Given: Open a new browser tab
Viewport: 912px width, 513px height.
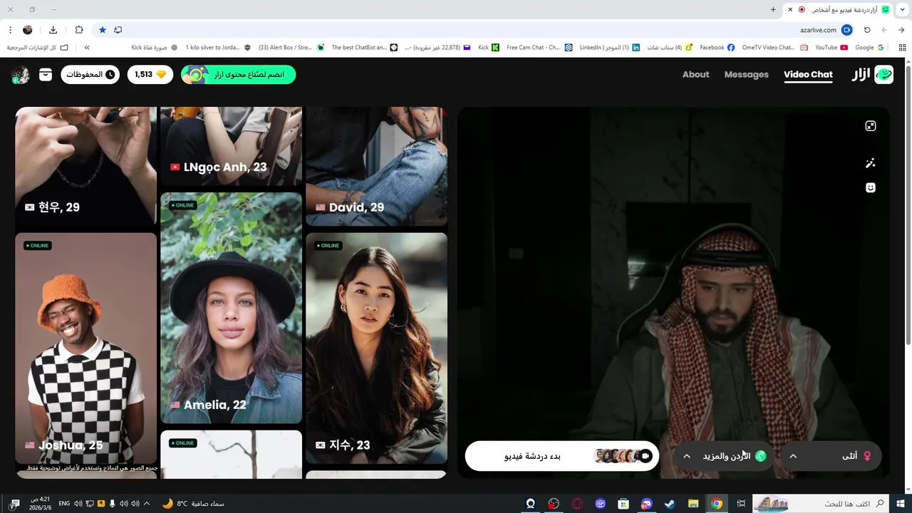Looking at the screenshot, I should coord(773,9).
